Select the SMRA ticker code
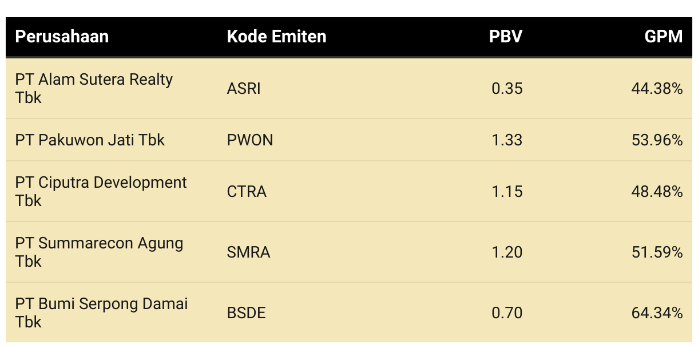 (x=248, y=252)
